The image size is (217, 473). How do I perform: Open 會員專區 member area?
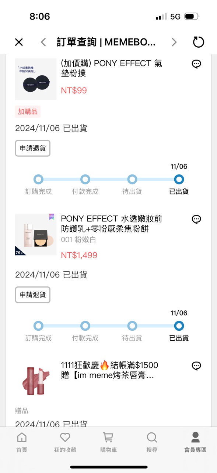pos(195,442)
